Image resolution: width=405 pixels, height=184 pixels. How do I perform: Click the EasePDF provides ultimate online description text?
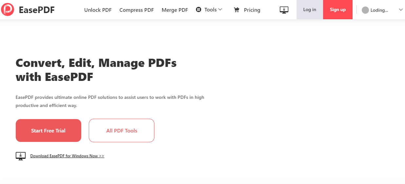click(110, 101)
